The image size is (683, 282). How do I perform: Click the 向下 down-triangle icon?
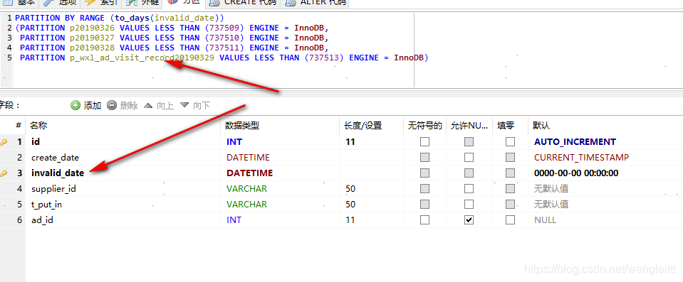(x=185, y=105)
